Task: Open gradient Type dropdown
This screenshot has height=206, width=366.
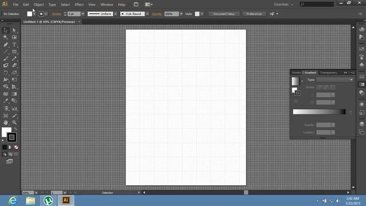Action: (335, 80)
